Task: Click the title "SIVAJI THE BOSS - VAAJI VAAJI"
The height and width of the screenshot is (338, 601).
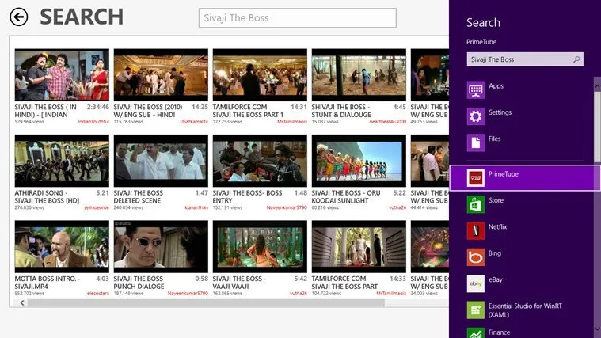Action: coord(240,283)
